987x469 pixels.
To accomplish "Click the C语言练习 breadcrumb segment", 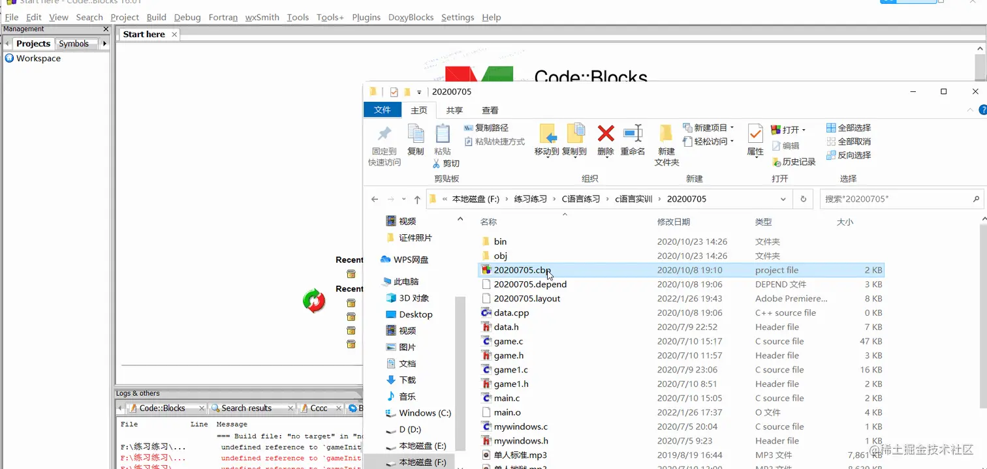I will click(x=581, y=199).
